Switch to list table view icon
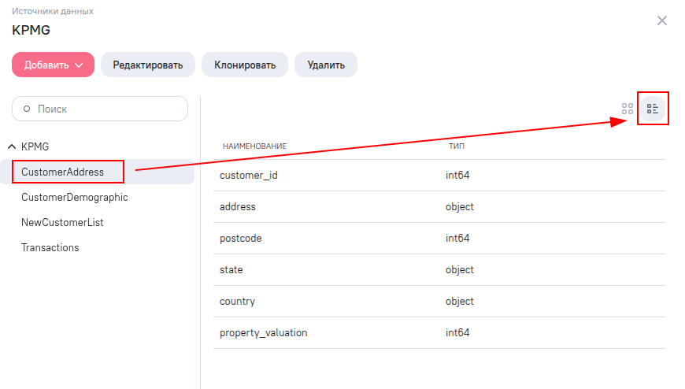The image size is (685, 389). click(653, 109)
